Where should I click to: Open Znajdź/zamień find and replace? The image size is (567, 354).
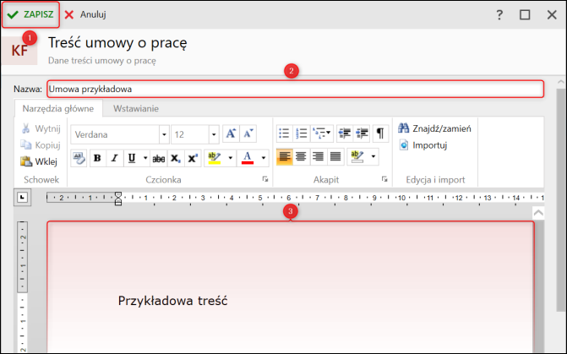click(x=434, y=128)
